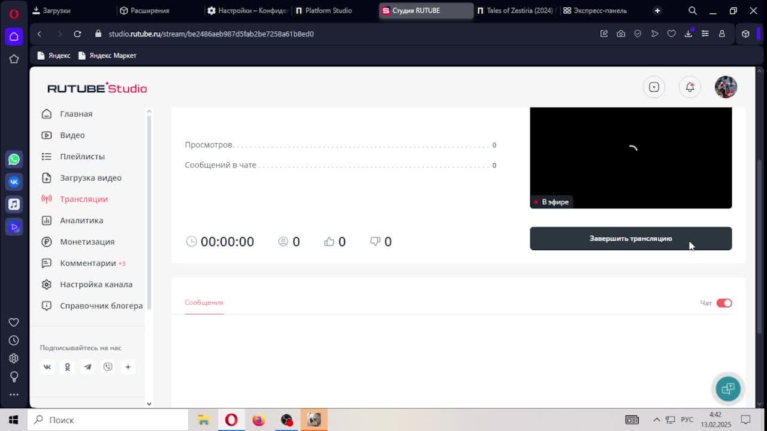Click the likes thumbs-up counter icon
767x431 pixels.
329,241
